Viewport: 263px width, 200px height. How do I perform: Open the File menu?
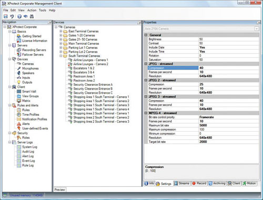pos(6,10)
